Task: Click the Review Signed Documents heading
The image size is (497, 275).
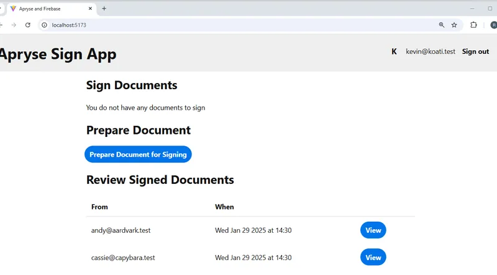Action: point(160,180)
